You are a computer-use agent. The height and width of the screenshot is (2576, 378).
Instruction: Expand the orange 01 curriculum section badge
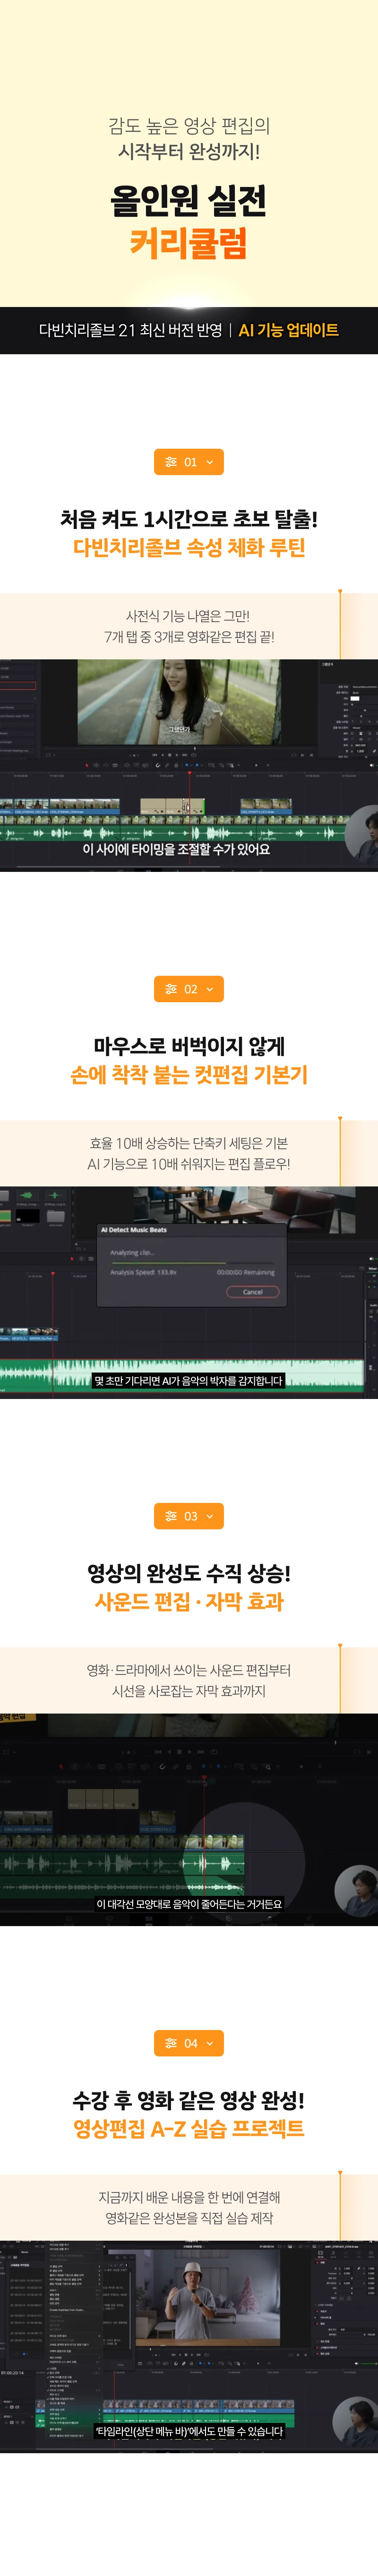tap(189, 462)
